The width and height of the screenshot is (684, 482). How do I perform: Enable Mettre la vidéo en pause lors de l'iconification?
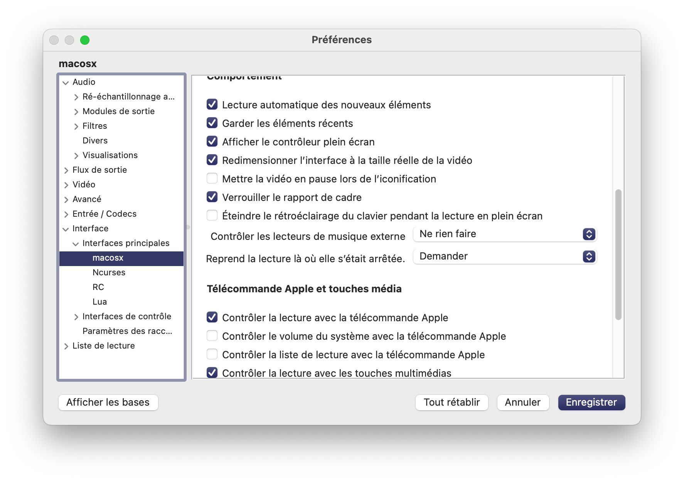[212, 179]
